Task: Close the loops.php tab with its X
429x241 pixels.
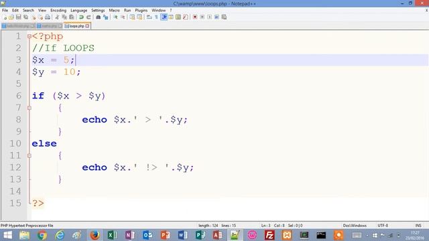Action: pos(87,26)
